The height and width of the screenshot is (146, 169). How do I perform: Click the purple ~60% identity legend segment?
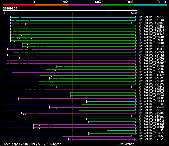(84, 5)
